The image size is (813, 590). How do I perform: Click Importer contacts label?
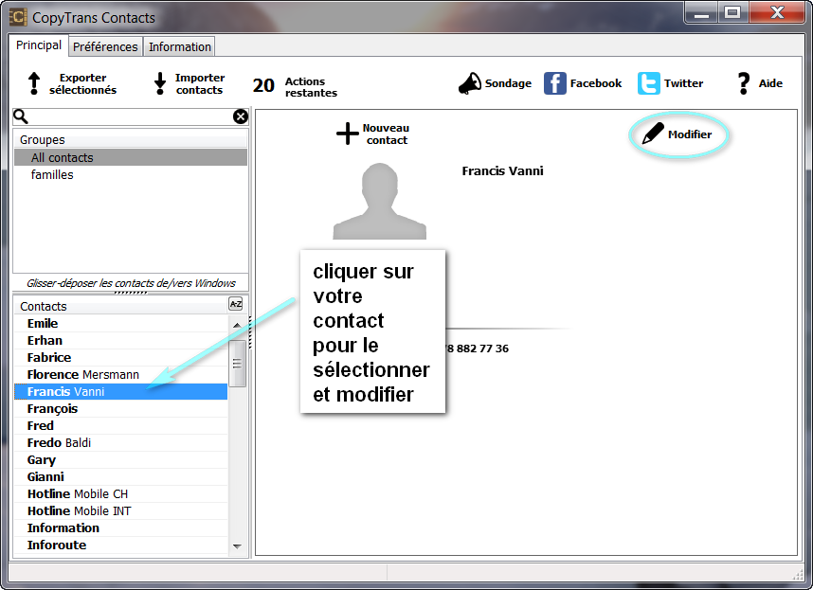[x=200, y=83]
